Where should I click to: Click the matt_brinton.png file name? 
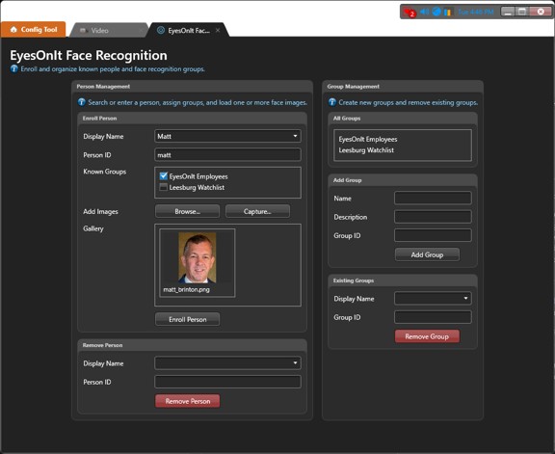point(186,290)
